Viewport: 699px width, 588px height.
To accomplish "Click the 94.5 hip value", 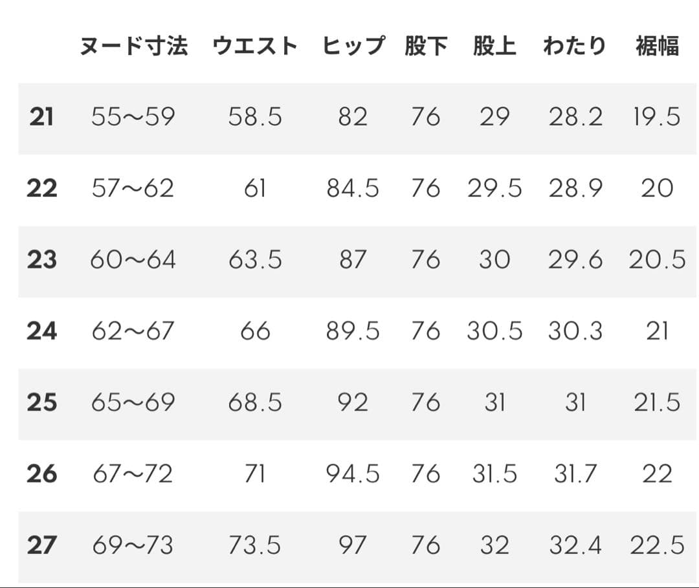I will [x=353, y=474].
